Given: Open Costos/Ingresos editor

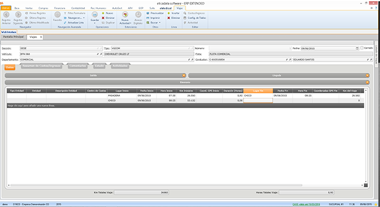Looking at the screenshot, I should pyautogui.click(x=194, y=13).
